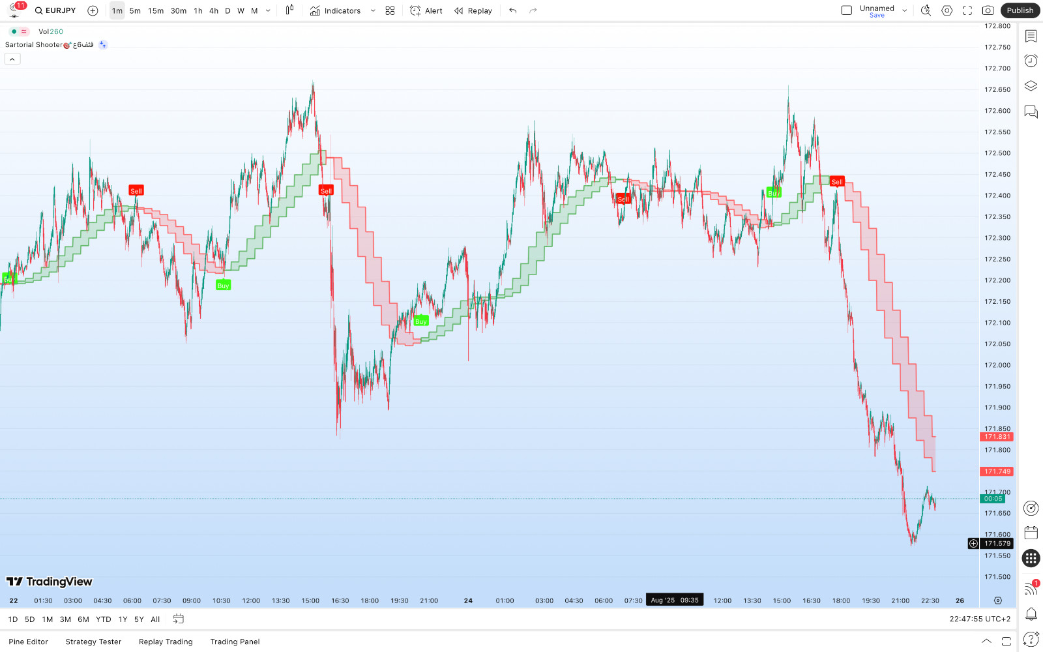Screen dimensions: 1043x652
Task: Set date range to 1D
Action: click(x=13, y=619)
